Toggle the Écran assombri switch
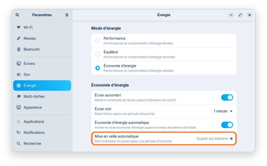Image resolution: width=267 pixels, height=166 pixels. (x=227, y=97)
